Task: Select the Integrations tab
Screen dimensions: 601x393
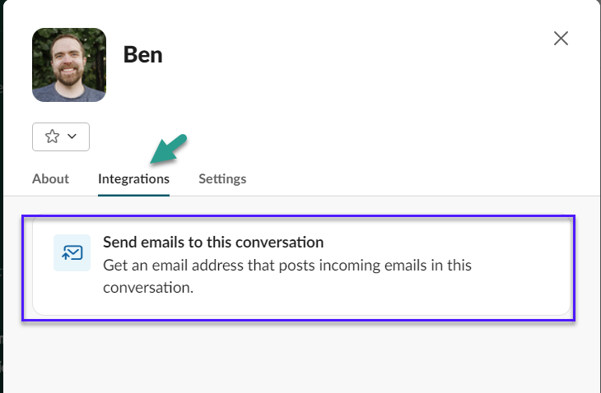Action: tap(133, 178)
